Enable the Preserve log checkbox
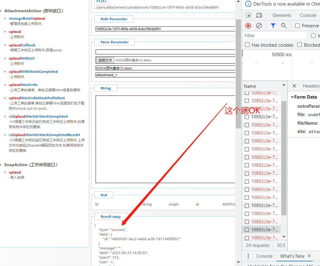Screen dimensions: 320x266 (298, 26)
